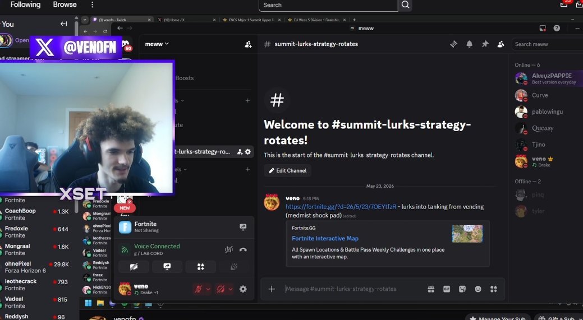The width and height of the screenshot is (583, 320).
Task: Select Tjino in member list
Action: coord(548,145)
